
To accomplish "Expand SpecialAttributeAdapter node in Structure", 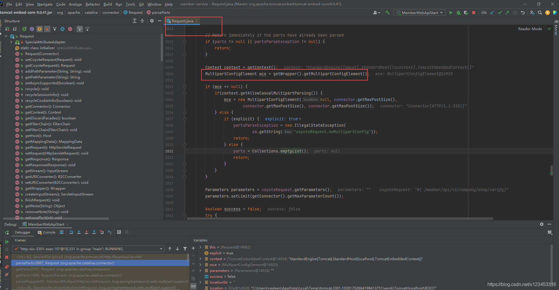I will click(11, 42).
